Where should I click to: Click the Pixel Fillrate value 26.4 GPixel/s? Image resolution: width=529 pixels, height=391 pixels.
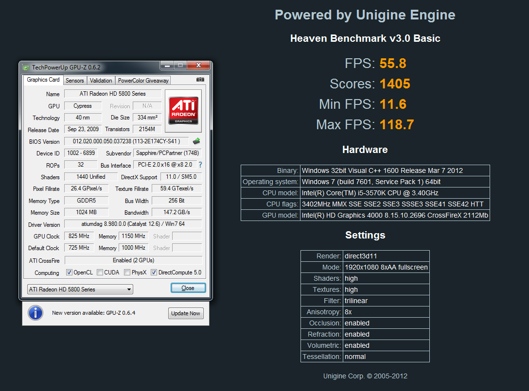[x=87, y=188]
